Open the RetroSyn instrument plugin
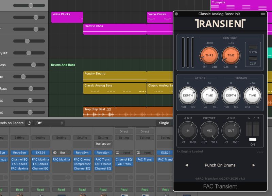 pos(19,152)
